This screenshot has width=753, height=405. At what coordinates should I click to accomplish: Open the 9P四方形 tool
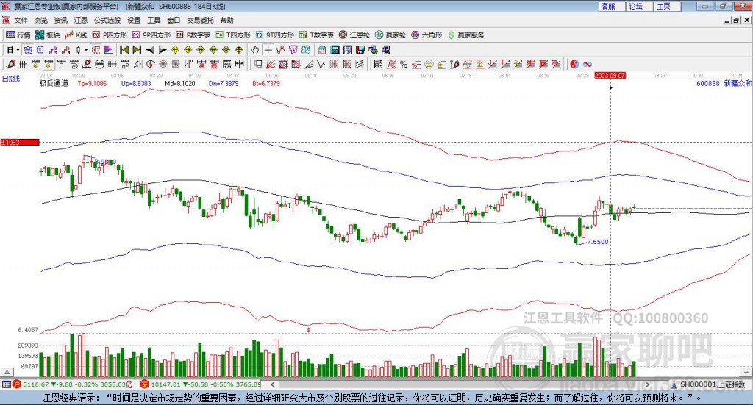pos(151,35)
